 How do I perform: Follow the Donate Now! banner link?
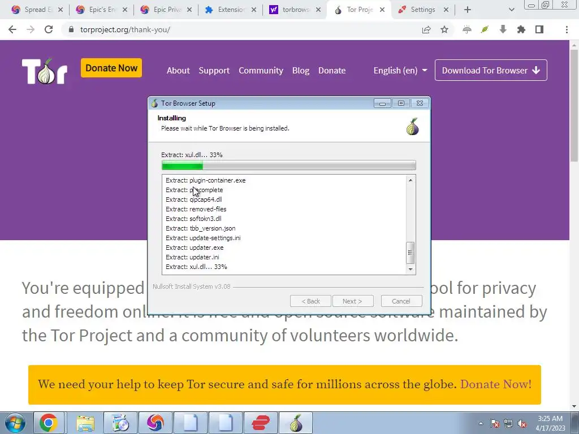tap(495, 384)
